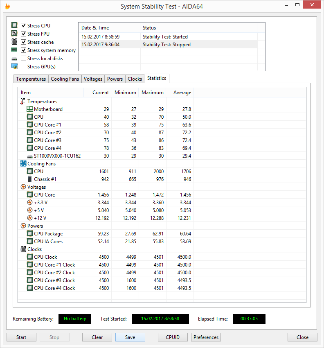Uncheck the Stress FPU checkbox
This screenshot has height=348, width=324.
(x=23, y=34)
